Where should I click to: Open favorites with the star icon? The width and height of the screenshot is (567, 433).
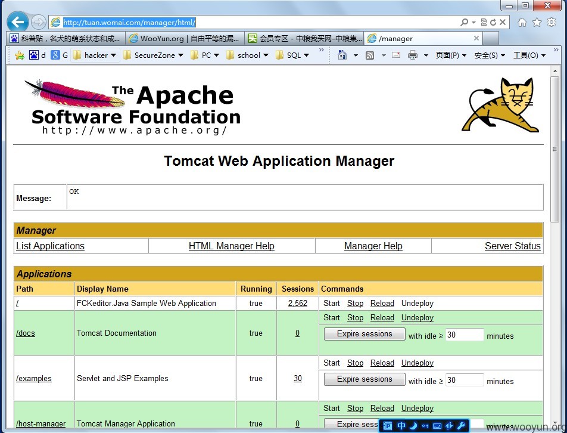point(537,23)
